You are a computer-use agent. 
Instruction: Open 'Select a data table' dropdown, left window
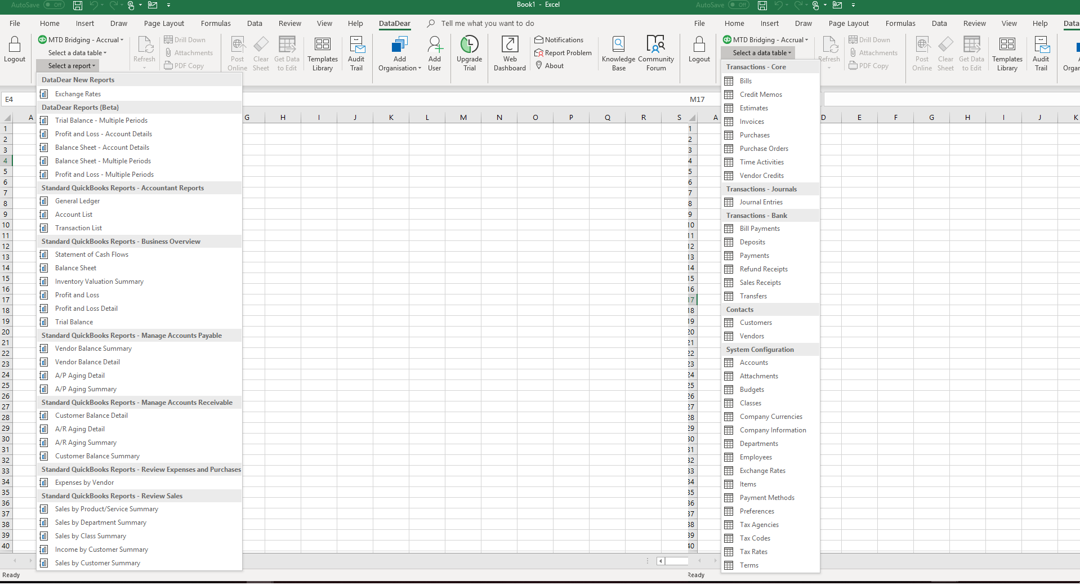coord(77,53)
